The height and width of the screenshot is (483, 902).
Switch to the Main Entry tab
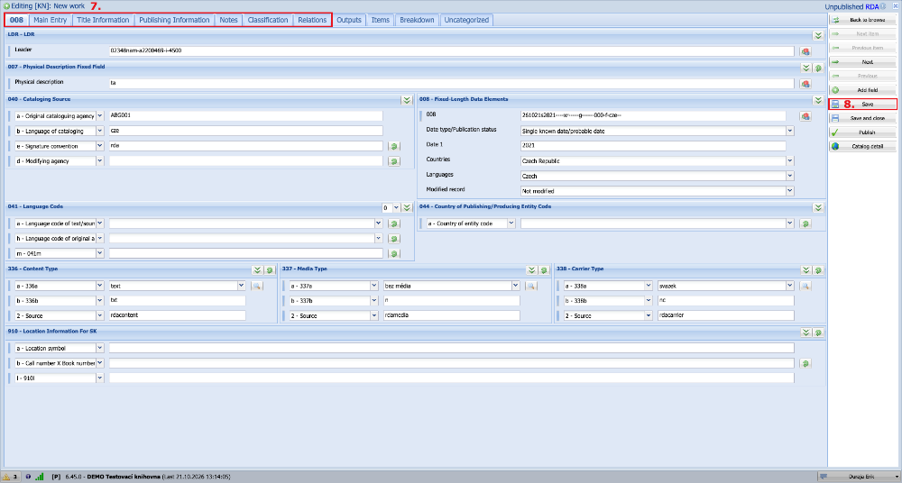point(51,20)
